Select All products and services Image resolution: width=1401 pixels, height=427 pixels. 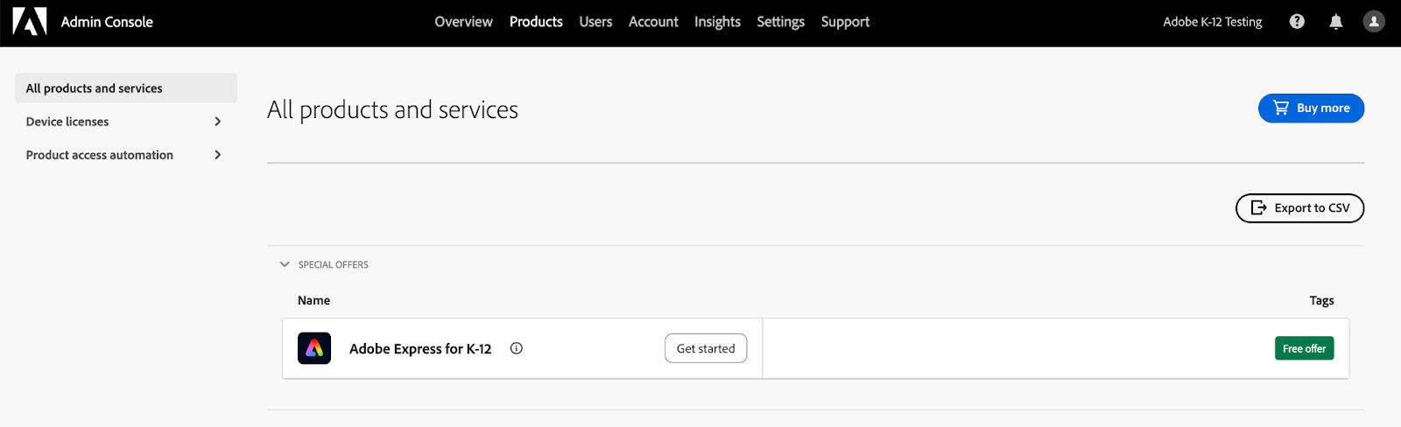126,88
